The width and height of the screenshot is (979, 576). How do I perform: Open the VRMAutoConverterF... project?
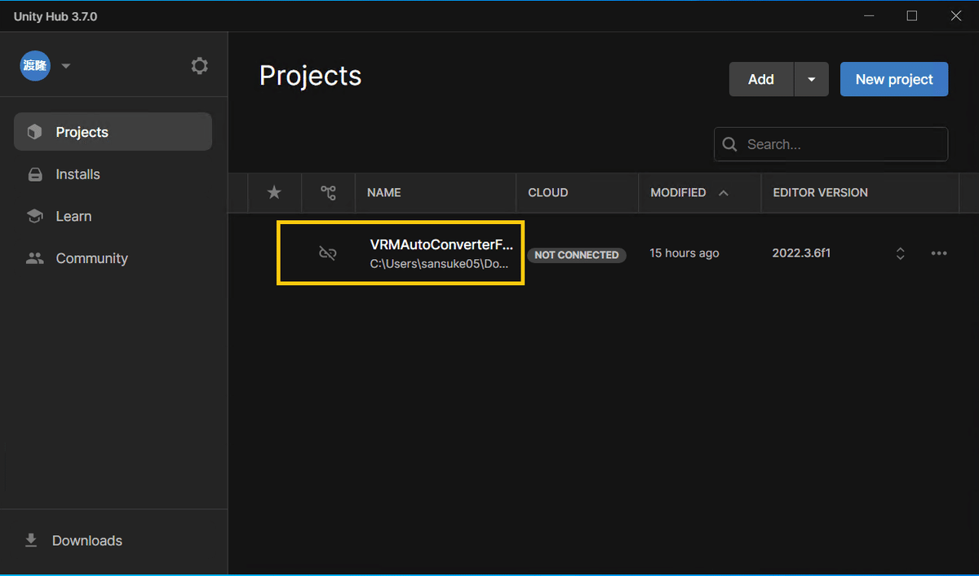coord(441,244)
